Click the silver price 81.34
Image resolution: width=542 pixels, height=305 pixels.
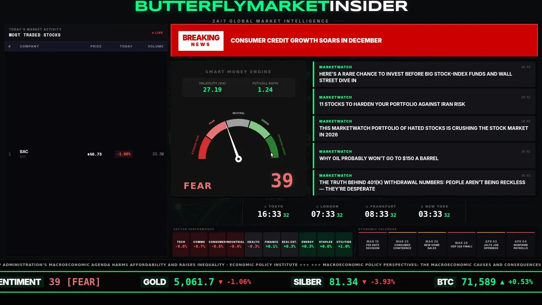coord(343,282)
